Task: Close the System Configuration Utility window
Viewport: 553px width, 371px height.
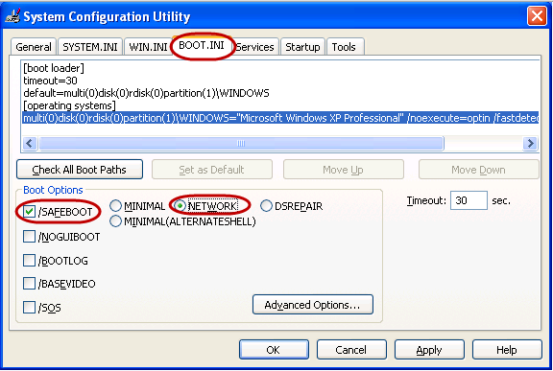Action: coord(537,16)
